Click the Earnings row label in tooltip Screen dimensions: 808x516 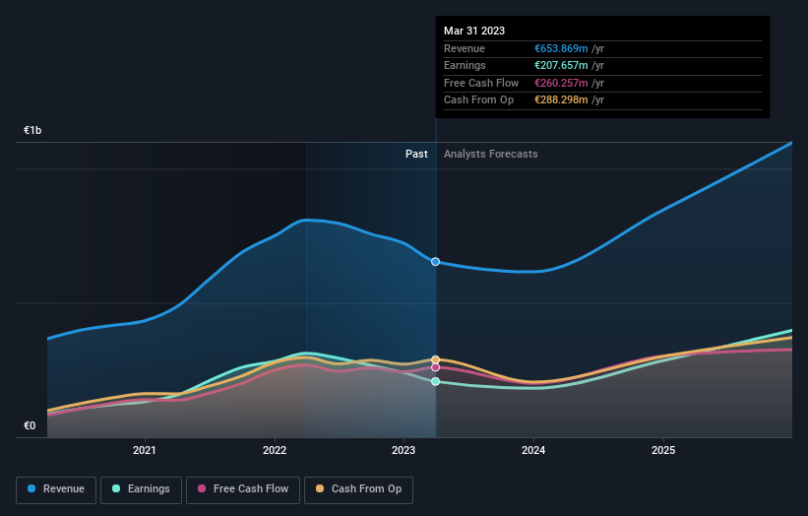pos(465,65)
